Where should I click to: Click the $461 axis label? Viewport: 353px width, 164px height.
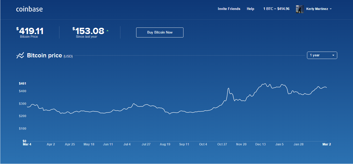tap(23, 84)
